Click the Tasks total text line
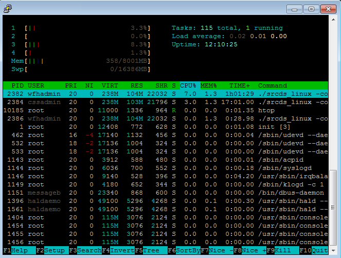The height and width of the screenshot is (258, 341). (x=227, y=28)
